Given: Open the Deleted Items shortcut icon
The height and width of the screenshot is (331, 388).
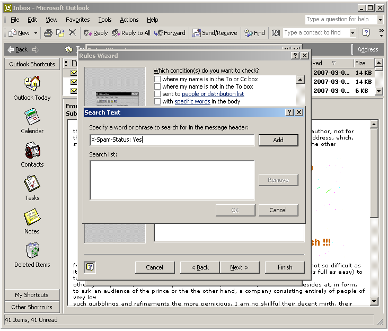Looking at the screenshot, I should (32, 250).
